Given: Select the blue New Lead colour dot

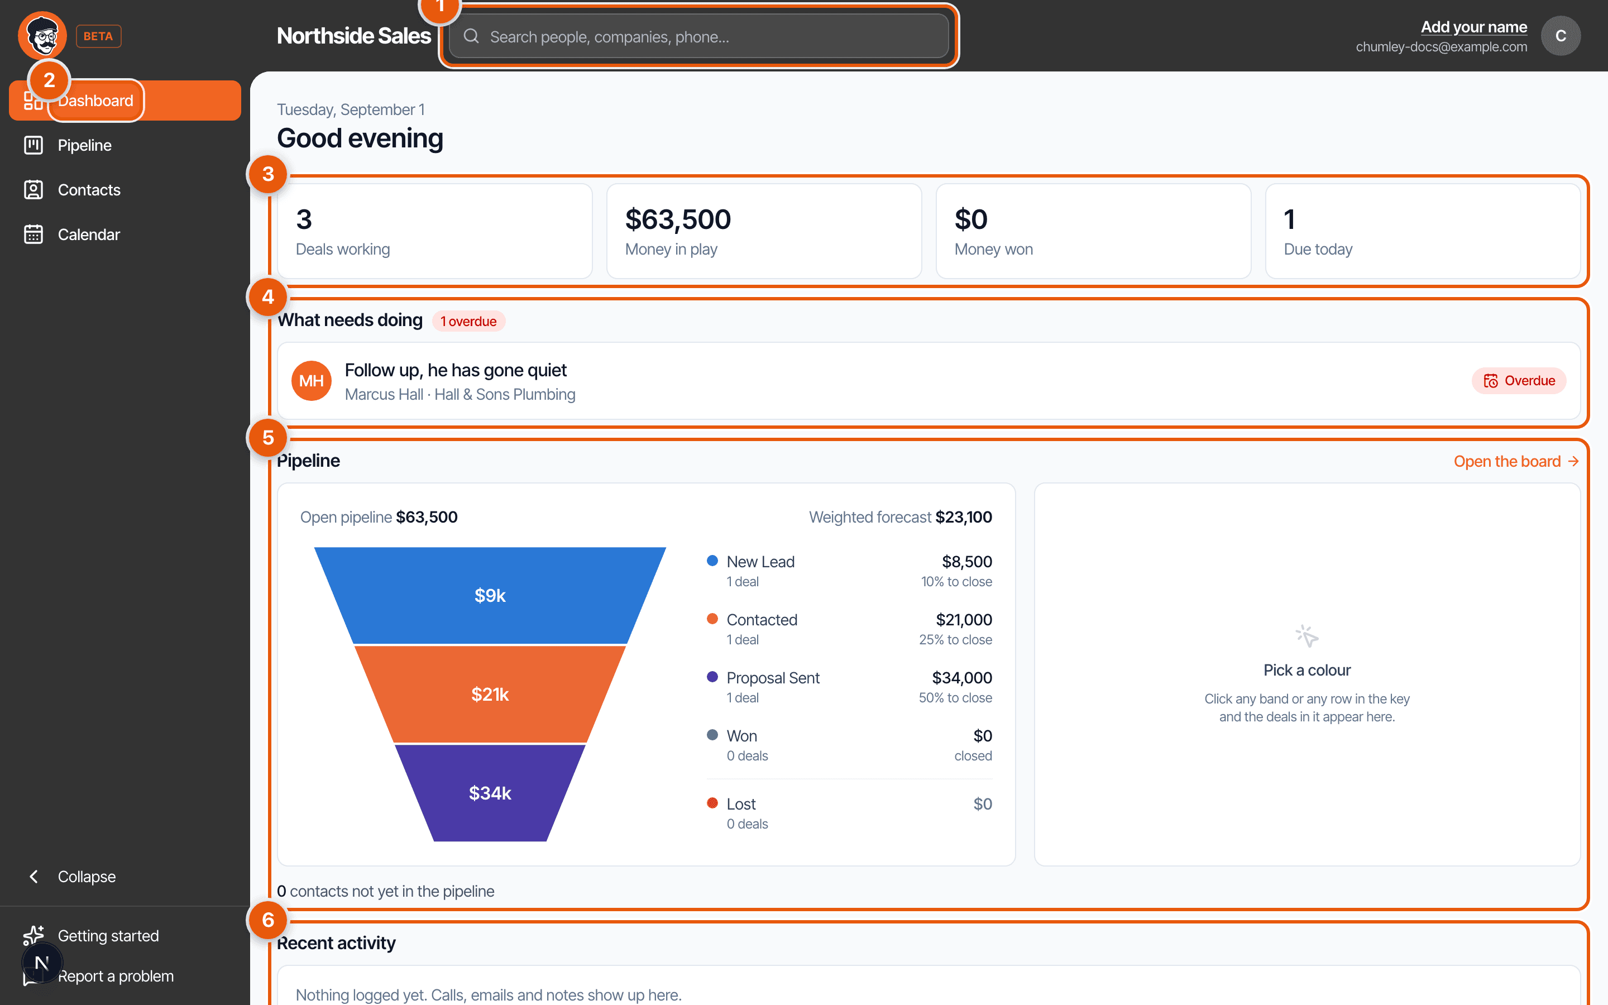Looking at the screenshot, I should 712,561.
